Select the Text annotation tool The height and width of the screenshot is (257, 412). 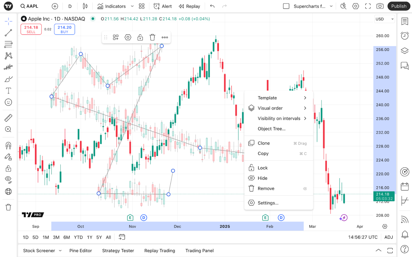(x=8, y=91)
